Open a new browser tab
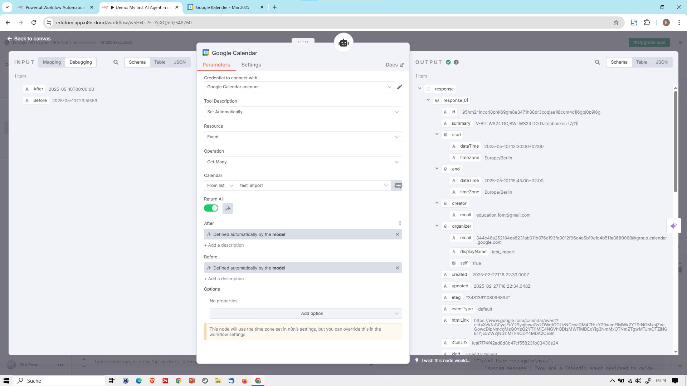Screen dimensions: 687x386 click(274, 7)
